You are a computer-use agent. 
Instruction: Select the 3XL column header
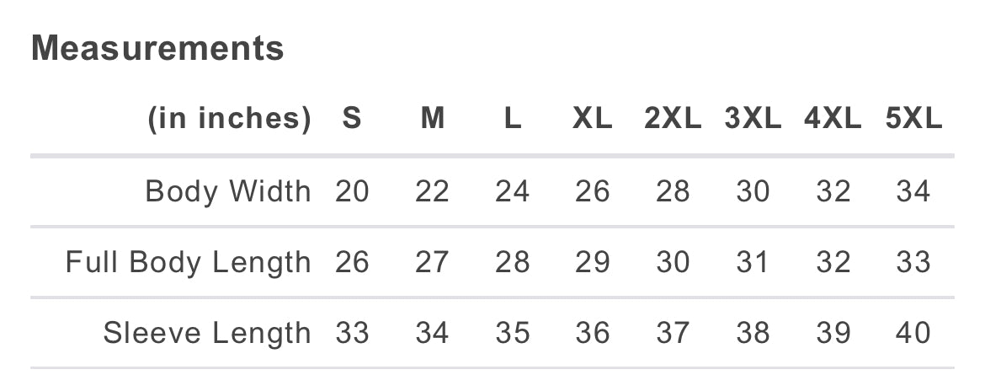753,118
